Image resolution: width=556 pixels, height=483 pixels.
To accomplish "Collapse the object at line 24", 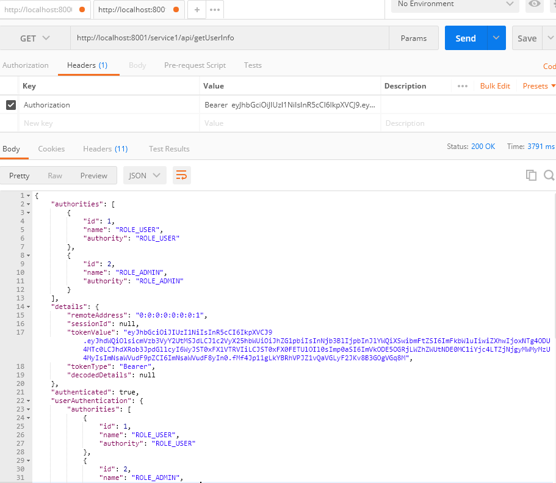I will 28,418.
